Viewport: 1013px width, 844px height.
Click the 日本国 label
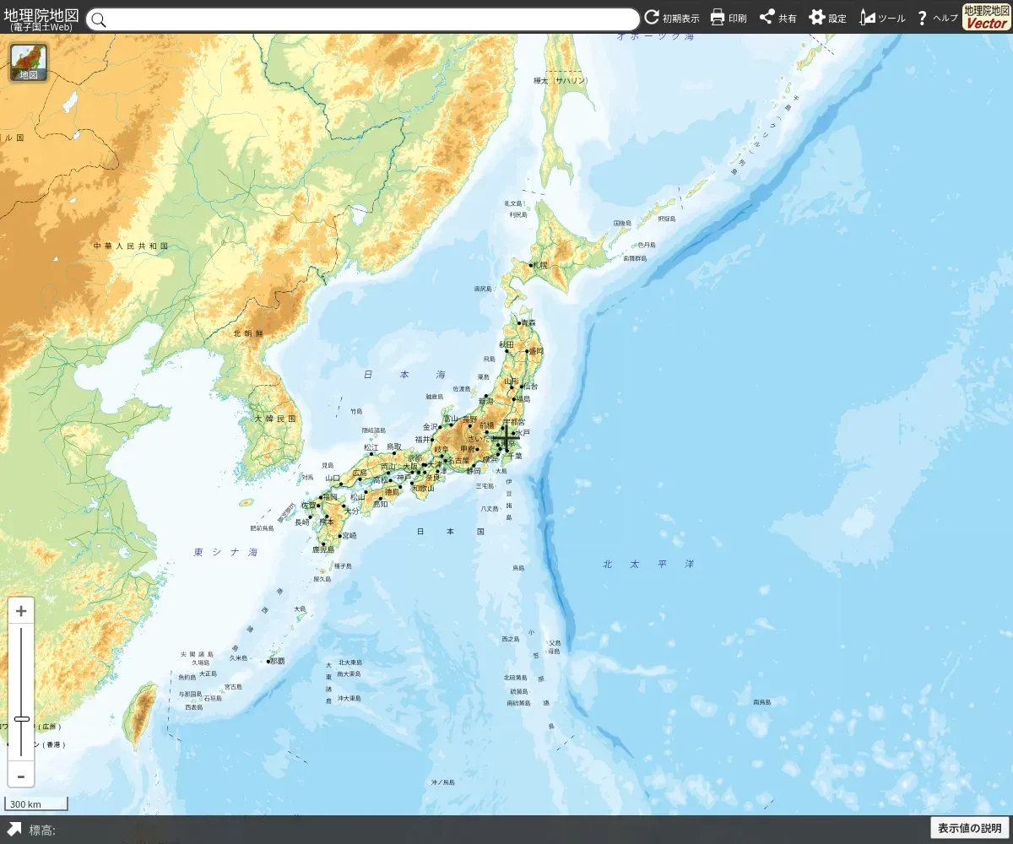point(451,532)
